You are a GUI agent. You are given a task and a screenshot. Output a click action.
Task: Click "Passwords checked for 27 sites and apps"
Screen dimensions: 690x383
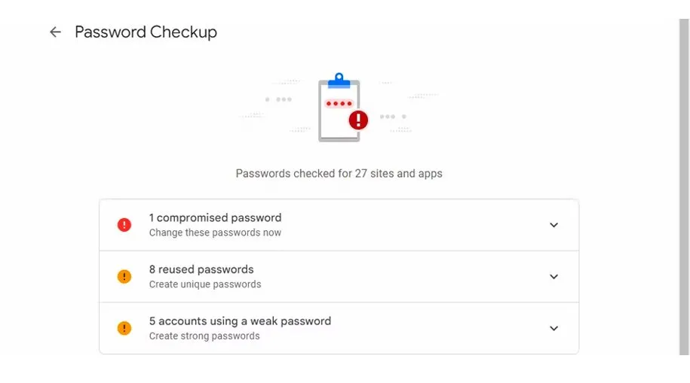point(339,174)
